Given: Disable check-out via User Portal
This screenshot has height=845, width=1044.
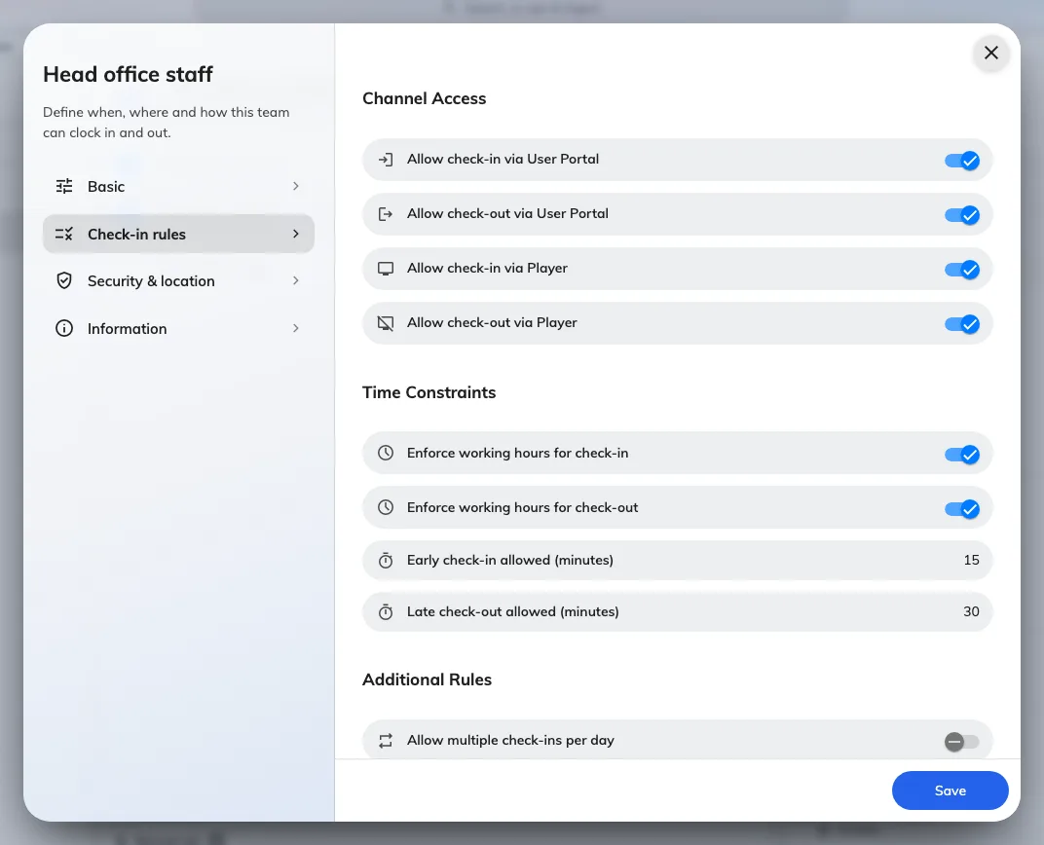Looking at the screenshot, I should [961, 215].
